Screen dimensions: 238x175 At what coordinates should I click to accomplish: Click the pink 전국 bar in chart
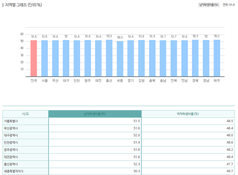click(x=34, y=58)
